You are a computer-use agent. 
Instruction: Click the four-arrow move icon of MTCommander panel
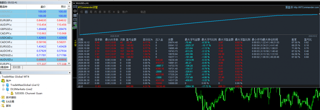tap(75, 11)
